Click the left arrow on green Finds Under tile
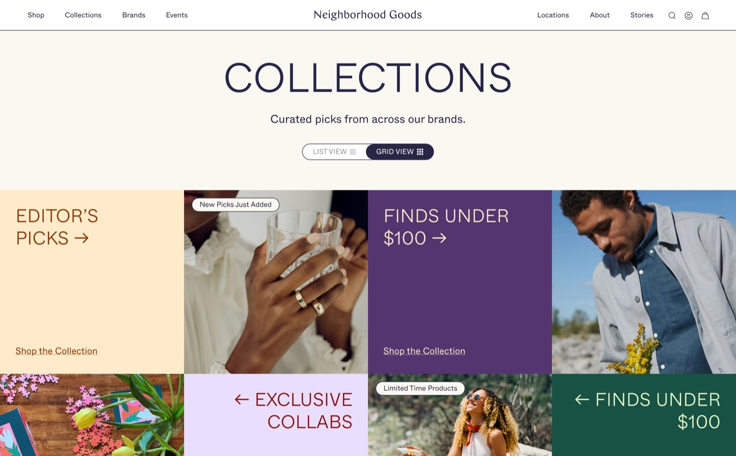The image size is (736, 456). 582,400
